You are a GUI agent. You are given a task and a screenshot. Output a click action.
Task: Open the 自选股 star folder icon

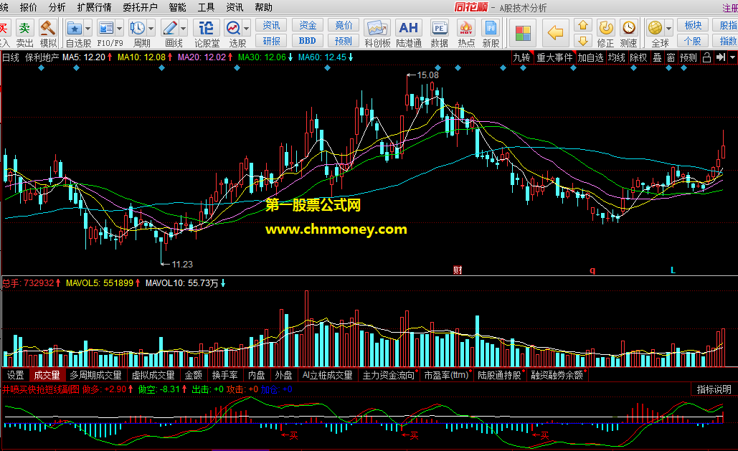coord(75,28)
